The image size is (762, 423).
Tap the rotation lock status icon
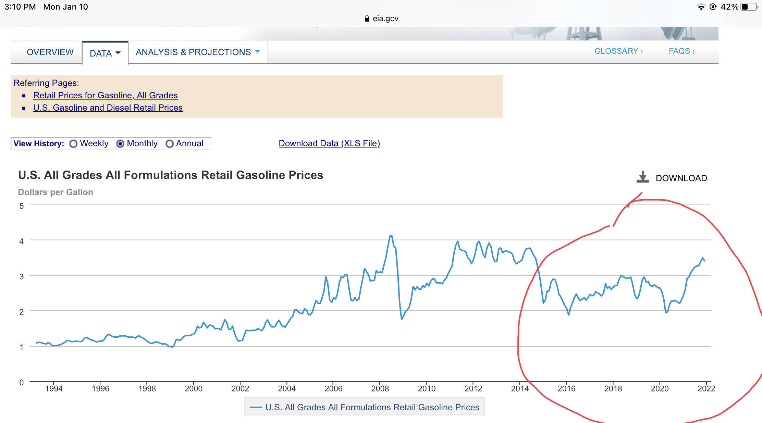(713, 7)
